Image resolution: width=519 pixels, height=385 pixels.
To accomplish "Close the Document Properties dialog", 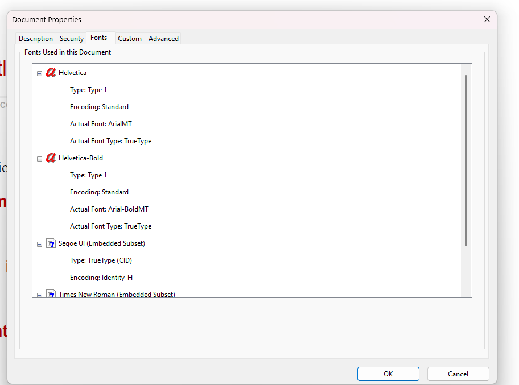I will pos(487,19).
